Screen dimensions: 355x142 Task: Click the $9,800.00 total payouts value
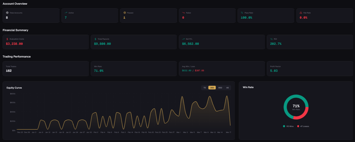click(102, 44)
